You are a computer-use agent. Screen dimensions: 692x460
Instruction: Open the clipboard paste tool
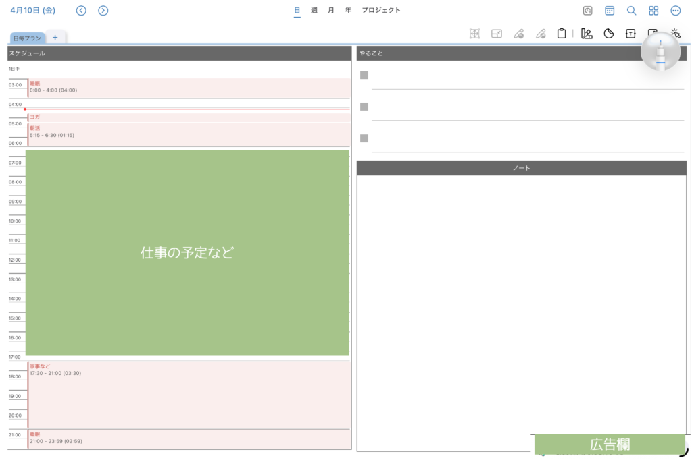pyautogui.click(x=562, y=33)
